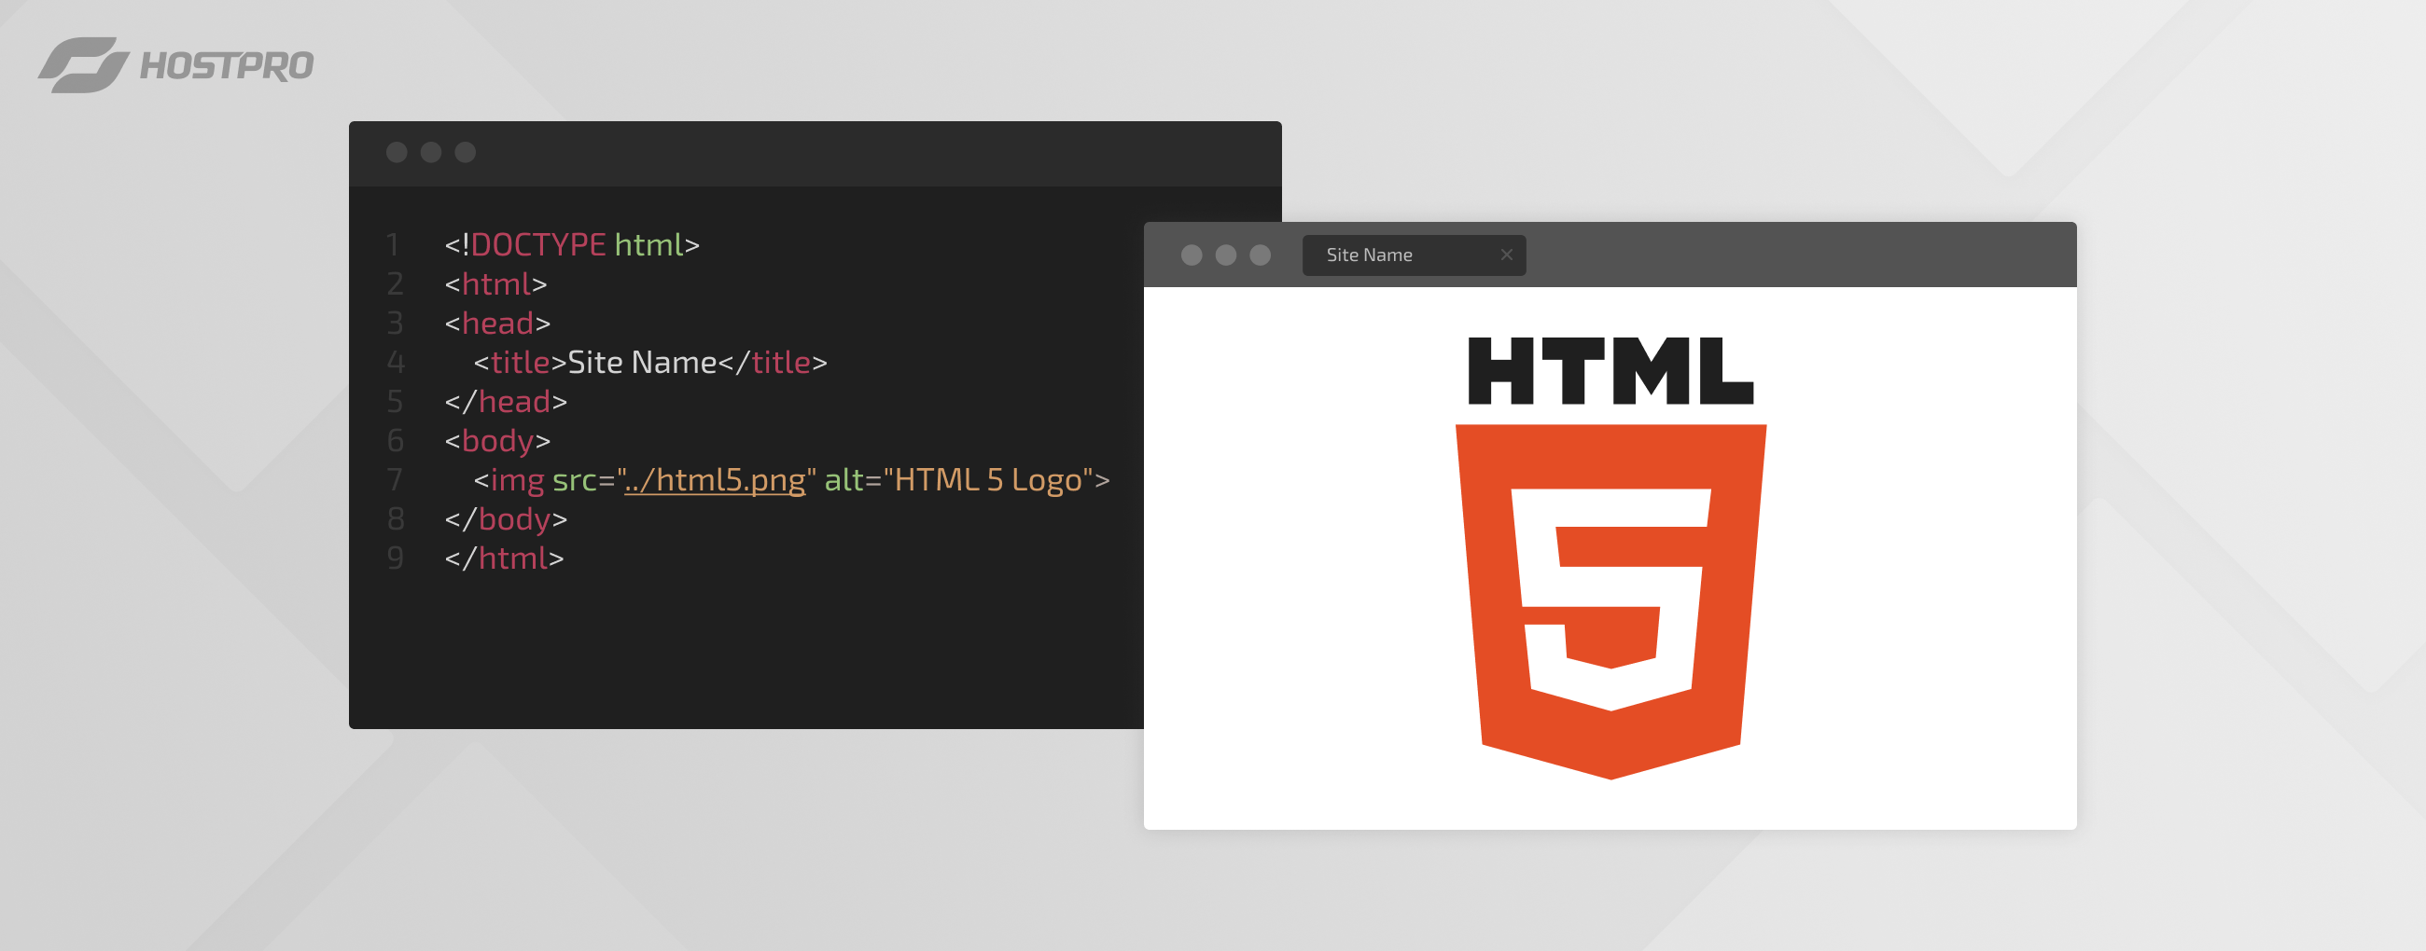This screenshot has height=951, width=2426.
Task: Close the Site Name tab
Action: (x=1507, y=255)
